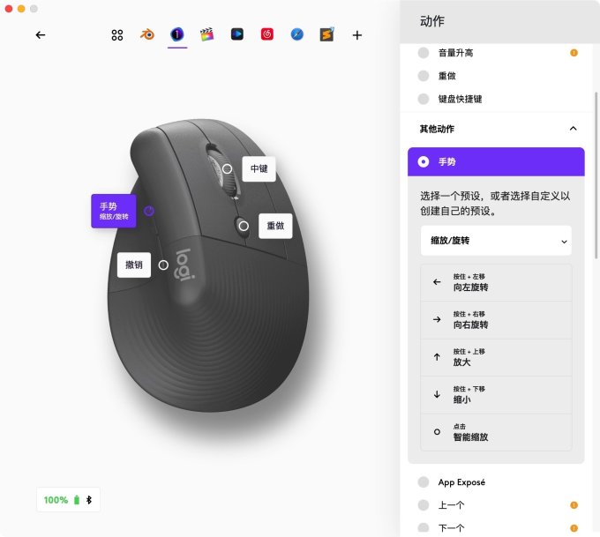This screenshot has height=537, width=600.
Task: Click the 重做 label on the mouse
Action: (275, 226)
